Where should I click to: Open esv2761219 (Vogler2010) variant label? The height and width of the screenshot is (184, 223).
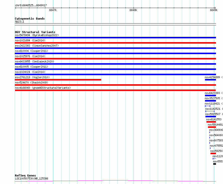point(32,77)
